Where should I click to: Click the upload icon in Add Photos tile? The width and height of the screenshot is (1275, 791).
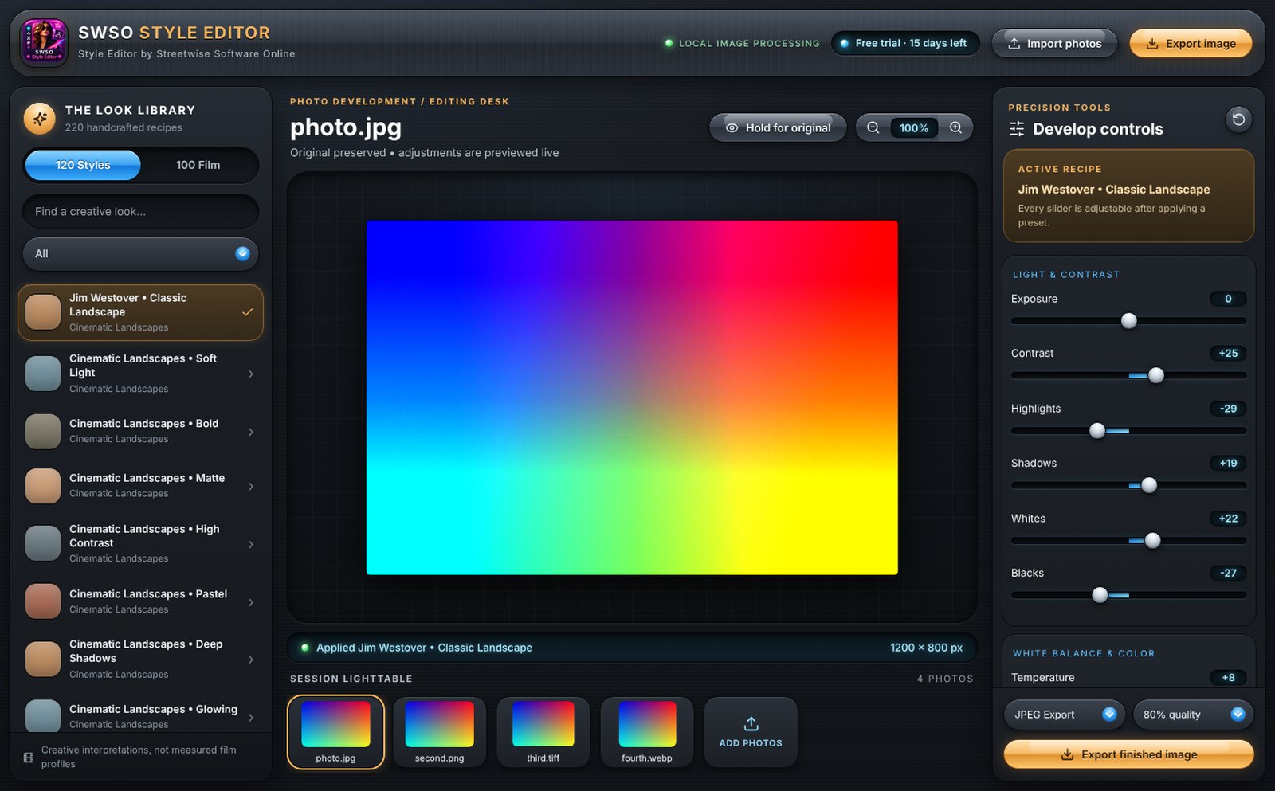pyautogui.click(x=751, y=723)
